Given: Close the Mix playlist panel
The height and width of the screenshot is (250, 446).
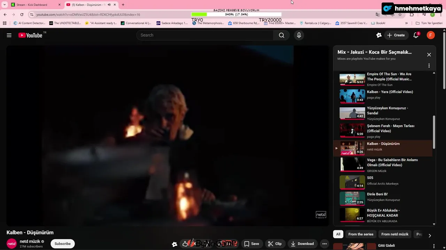Looking at the screenshot, I should [429, 55].
